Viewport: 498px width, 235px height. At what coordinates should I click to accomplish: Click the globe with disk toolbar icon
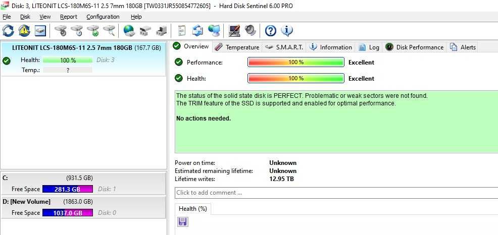(x=129, y=30)
